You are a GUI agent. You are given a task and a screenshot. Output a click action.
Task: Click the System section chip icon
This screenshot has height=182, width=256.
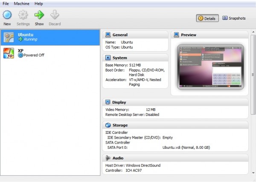(x=108, y=58)
